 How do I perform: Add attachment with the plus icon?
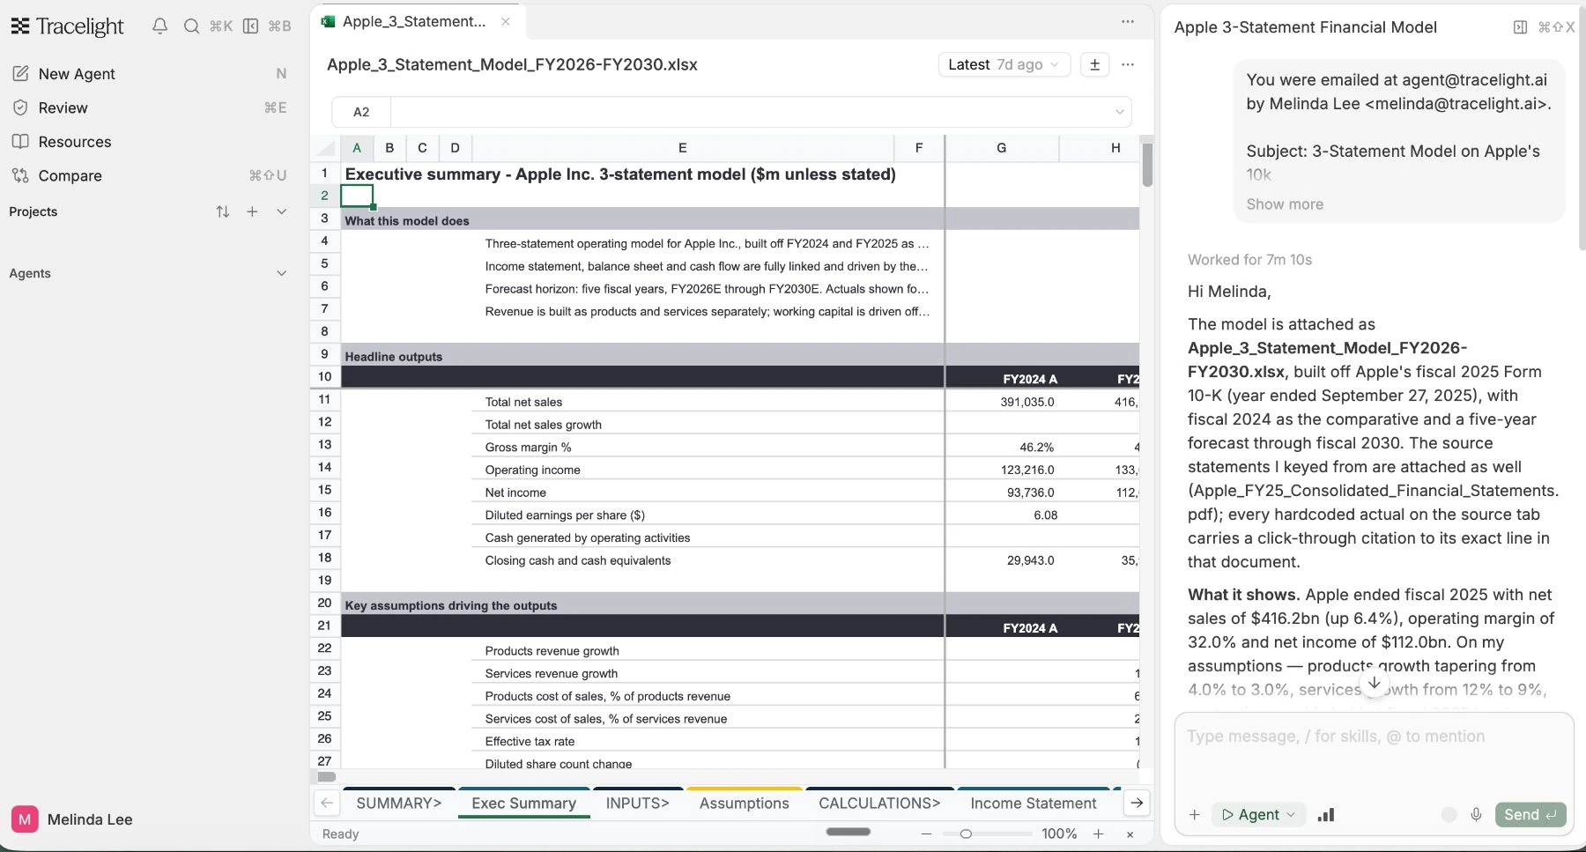pyautogui.click(x=1195, y=815)
